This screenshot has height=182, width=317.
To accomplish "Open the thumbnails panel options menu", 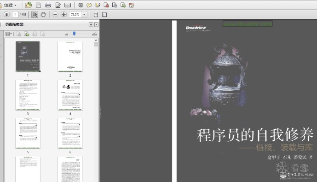I will point(8,34).
